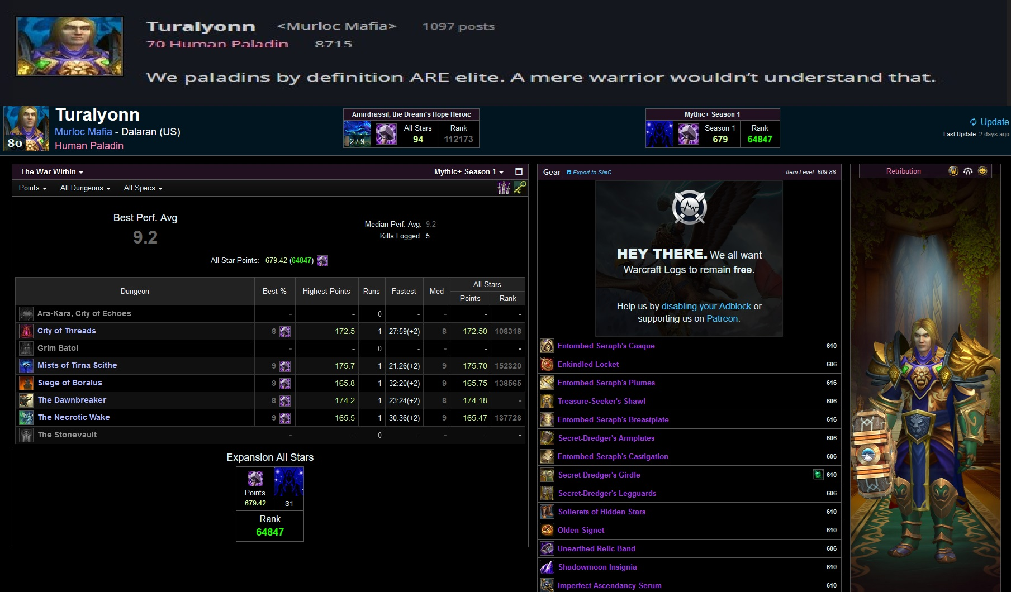Open the Raider.IO gear icon in Retribution panel
Screen dimensions: 1011x592
[x=968, y=171]
